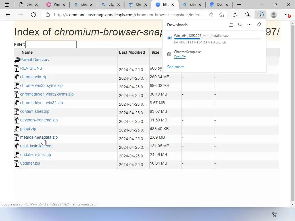The height and width of the screenshot is (221, 295).
Task: Click the file icon beside chrome-win.zip
Action: pyautogui.click(x=16, y=77)
